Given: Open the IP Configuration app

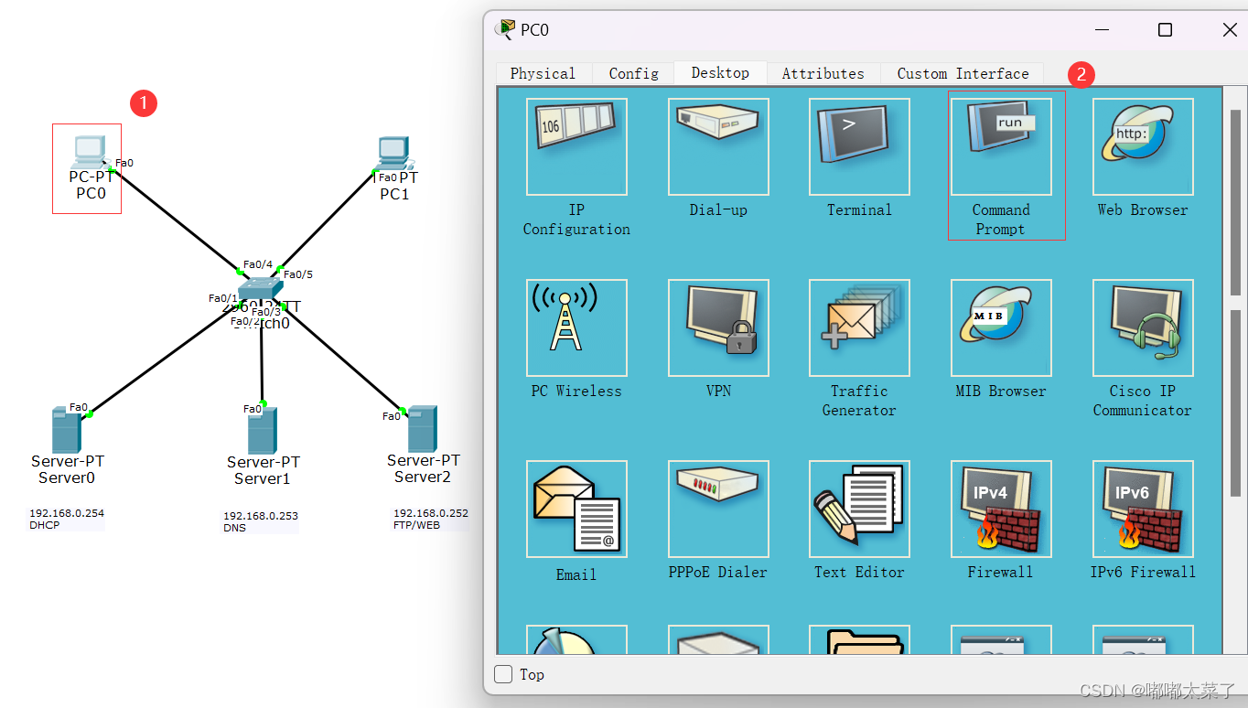Looking at the screenshot, I should pyautogui.click(x=576, y=147).
